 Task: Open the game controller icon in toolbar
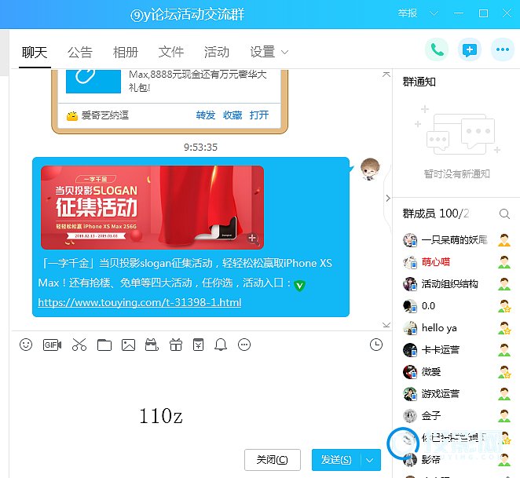pyautogui.click(x=152, y=345)
